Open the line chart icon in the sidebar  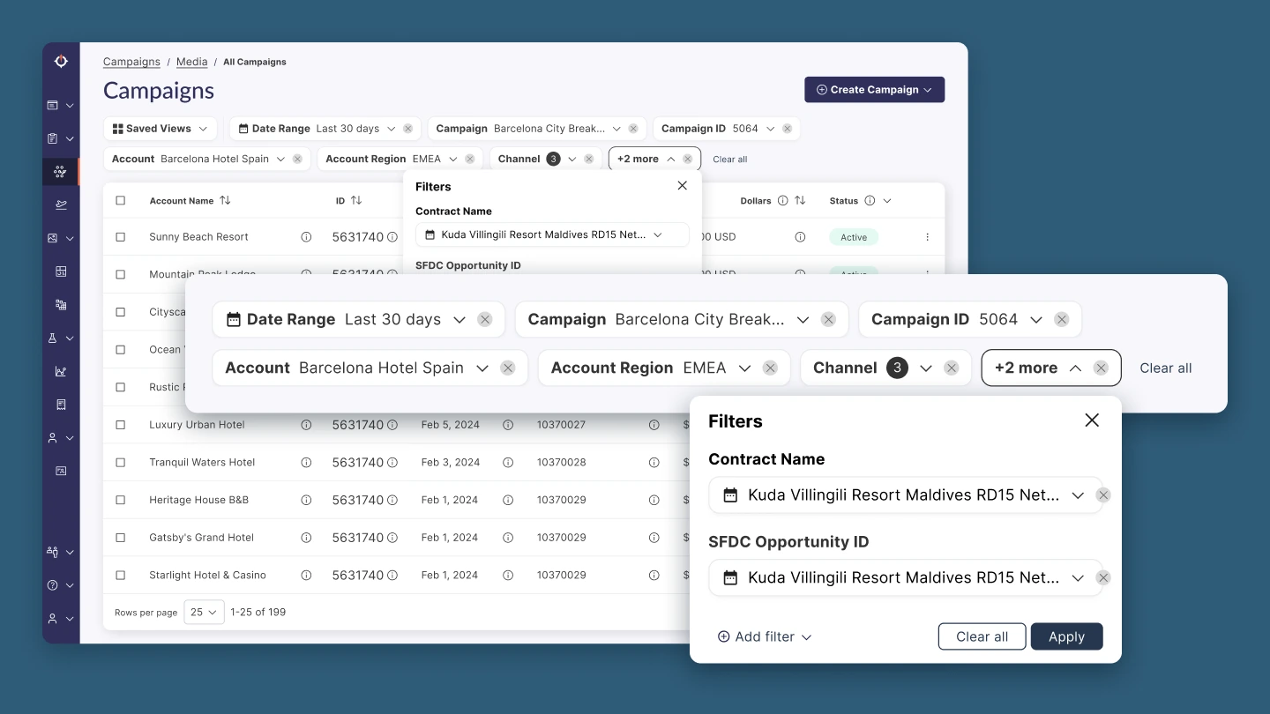point(61,371)
